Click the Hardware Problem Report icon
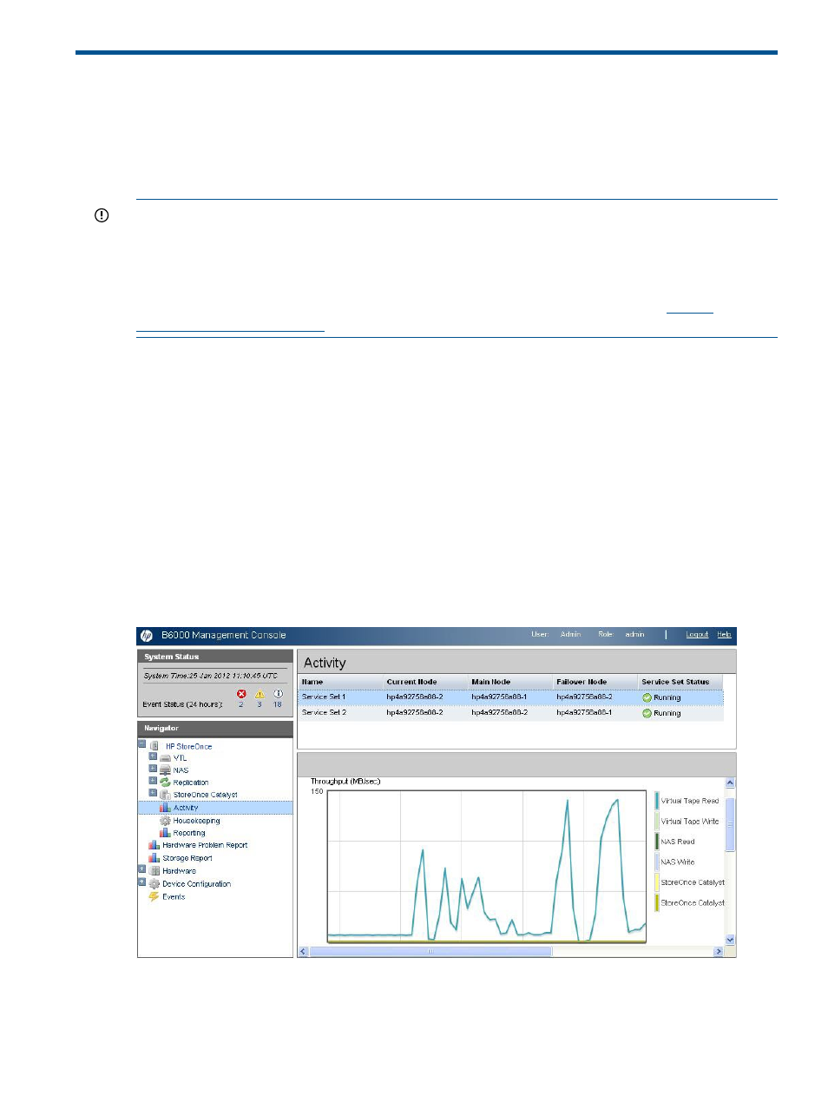Image resolution: width=828 pixels, height=1103 pixels. (154, 845)
